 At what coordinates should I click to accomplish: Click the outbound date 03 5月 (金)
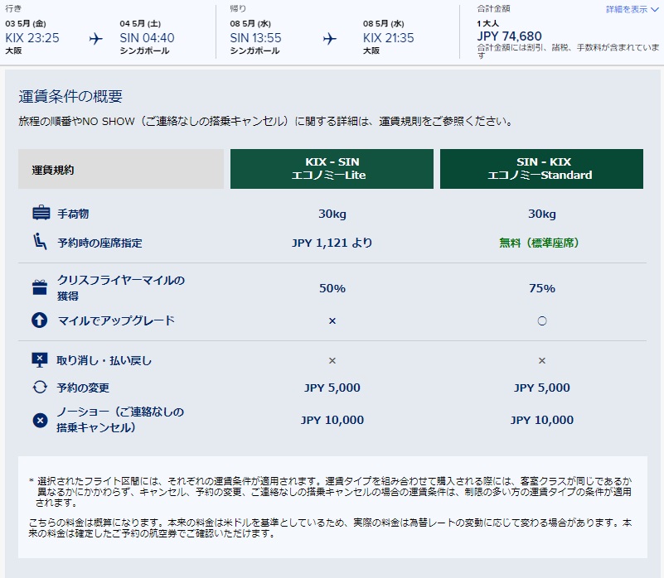click(x=26, y=24)
